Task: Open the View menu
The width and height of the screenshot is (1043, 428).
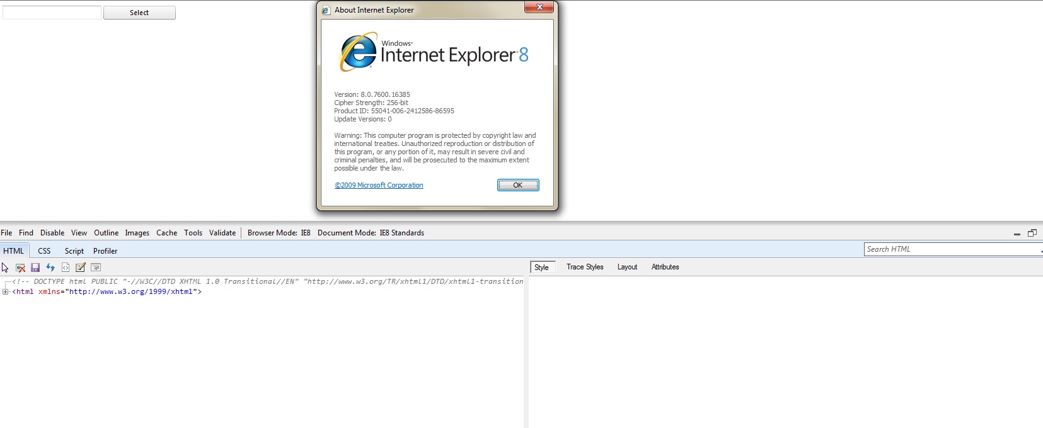Action: click(79, 233)
